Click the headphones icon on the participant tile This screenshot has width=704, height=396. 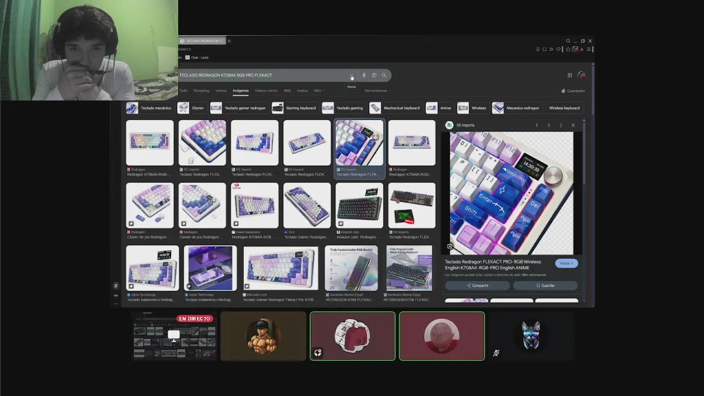click(318, 353)
